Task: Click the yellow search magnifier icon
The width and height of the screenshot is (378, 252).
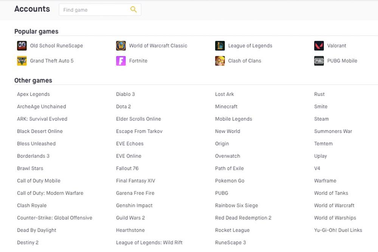Action: 133,10
